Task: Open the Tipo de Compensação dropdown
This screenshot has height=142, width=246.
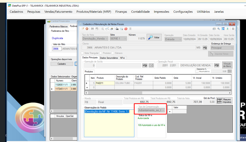Action: click(x=151, y=110)
